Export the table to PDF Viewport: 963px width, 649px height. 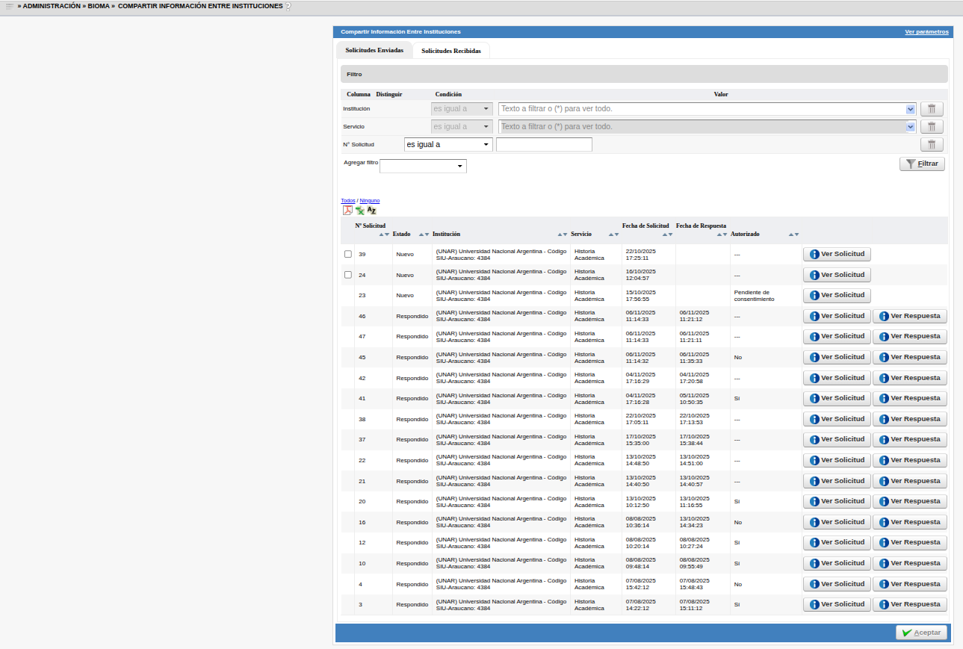[x=347, y=211]
